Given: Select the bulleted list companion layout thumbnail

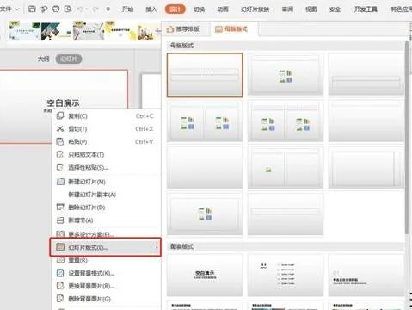Looking at the screenshot, I should [x=286, y=275].
